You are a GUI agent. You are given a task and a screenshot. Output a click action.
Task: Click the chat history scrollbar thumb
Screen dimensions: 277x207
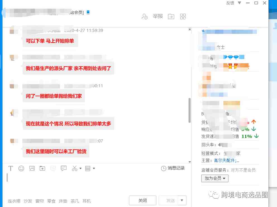190,110
